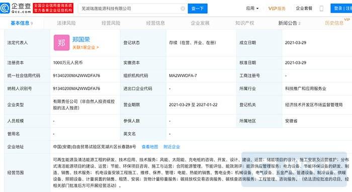
Task: Select the date in the 成立日期 row
Action: pyautogui.click(x=296, y=43)
